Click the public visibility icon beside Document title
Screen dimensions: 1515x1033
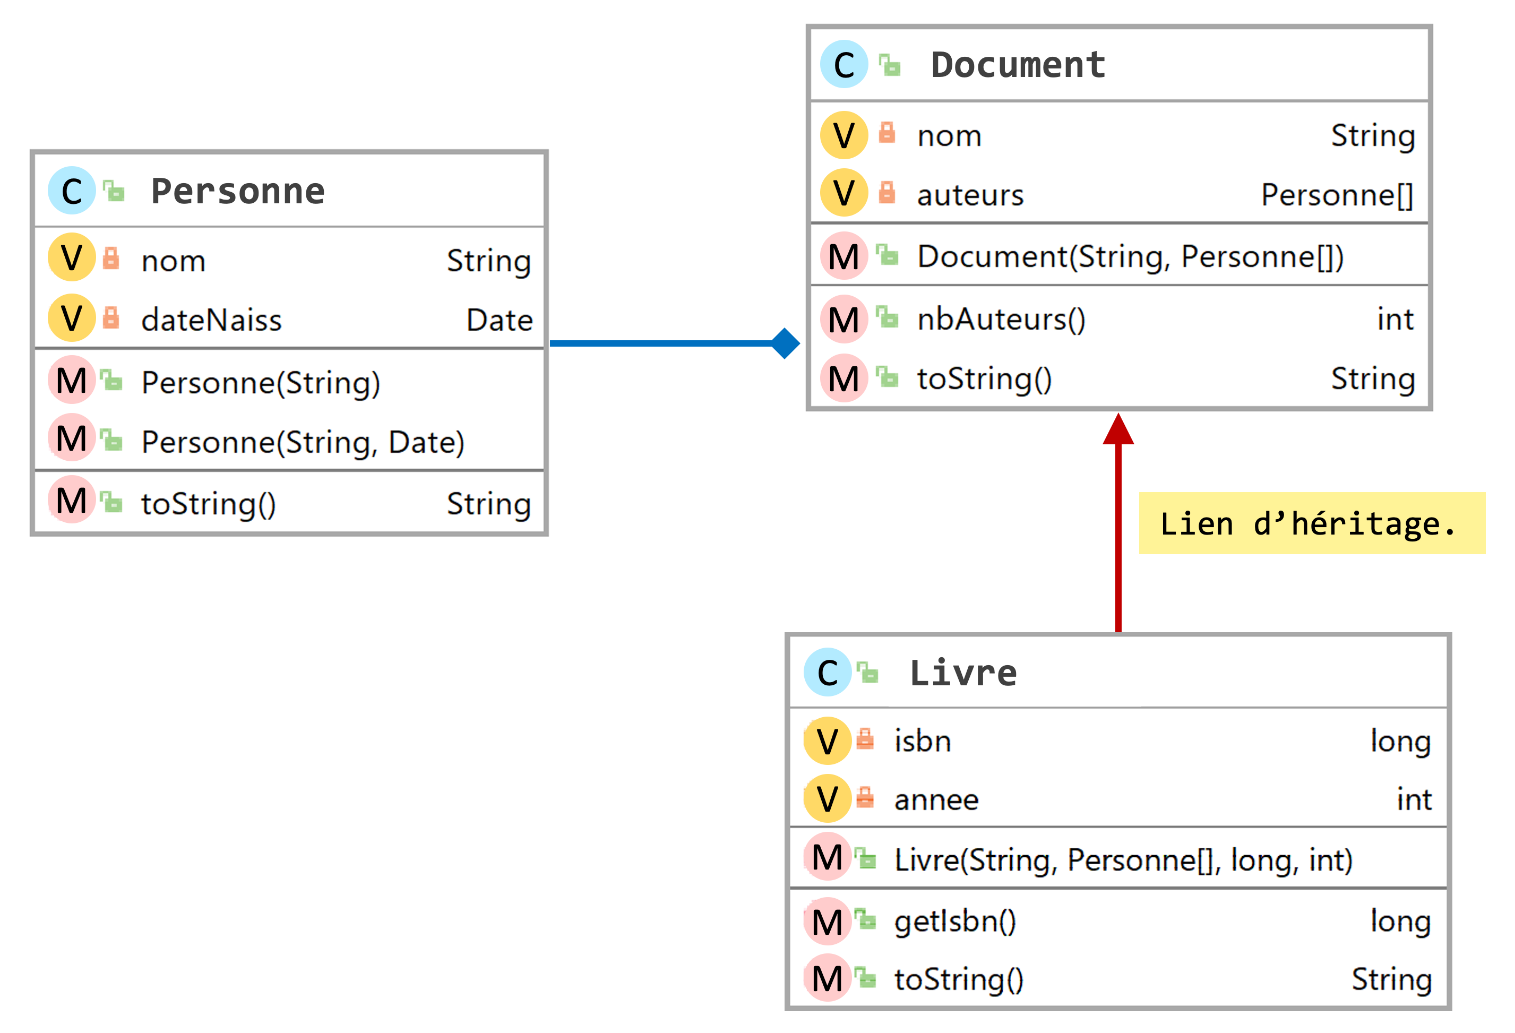[890, 65]
